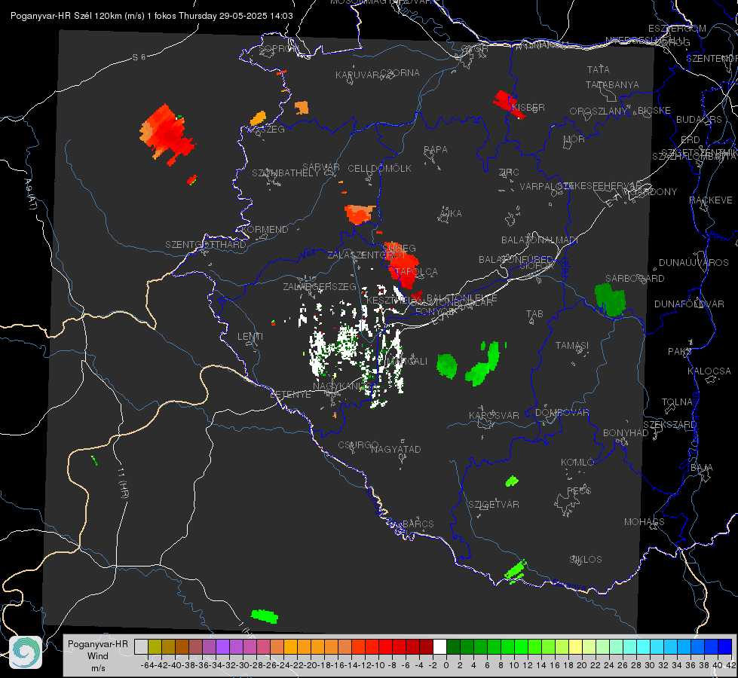
Task: Click the RÁCKEVE city label
Action: 711,200
